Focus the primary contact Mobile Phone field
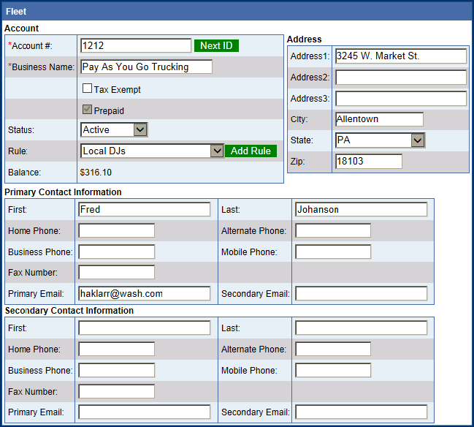 click(x=333, y=252)
